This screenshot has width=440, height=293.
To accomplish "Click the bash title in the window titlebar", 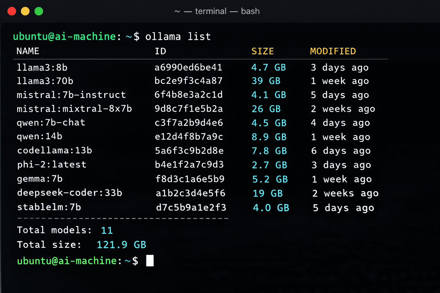I will coord(250,11).
